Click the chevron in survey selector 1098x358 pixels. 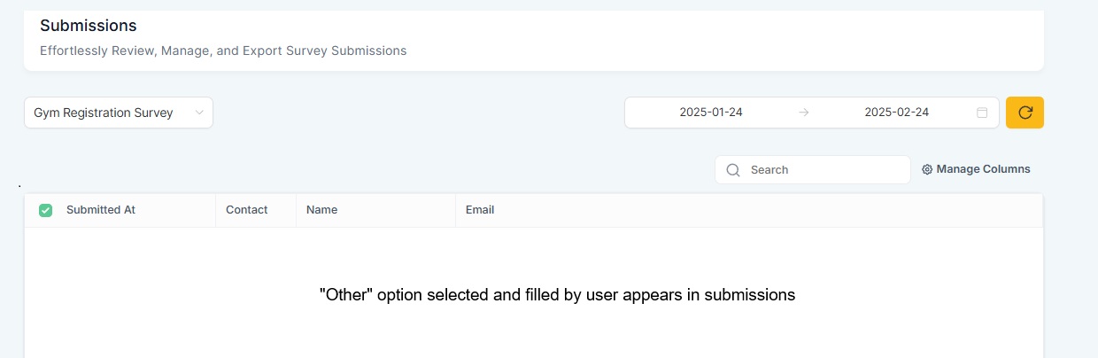[199, 113]
